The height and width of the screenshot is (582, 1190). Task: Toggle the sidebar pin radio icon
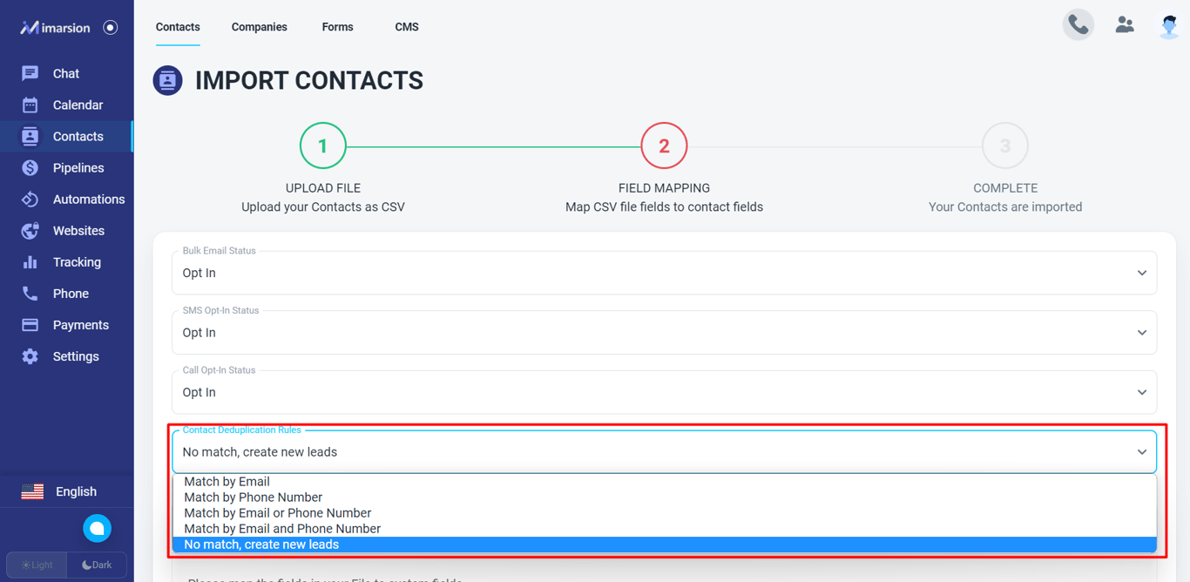coord(110,27)
